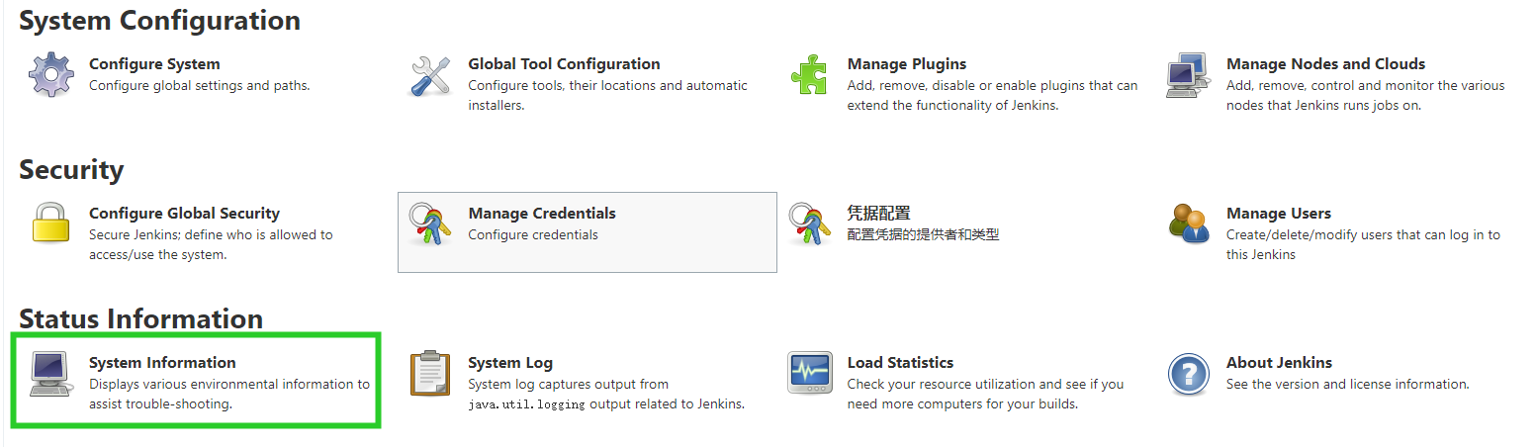Open the System Log link

(510, 363)
